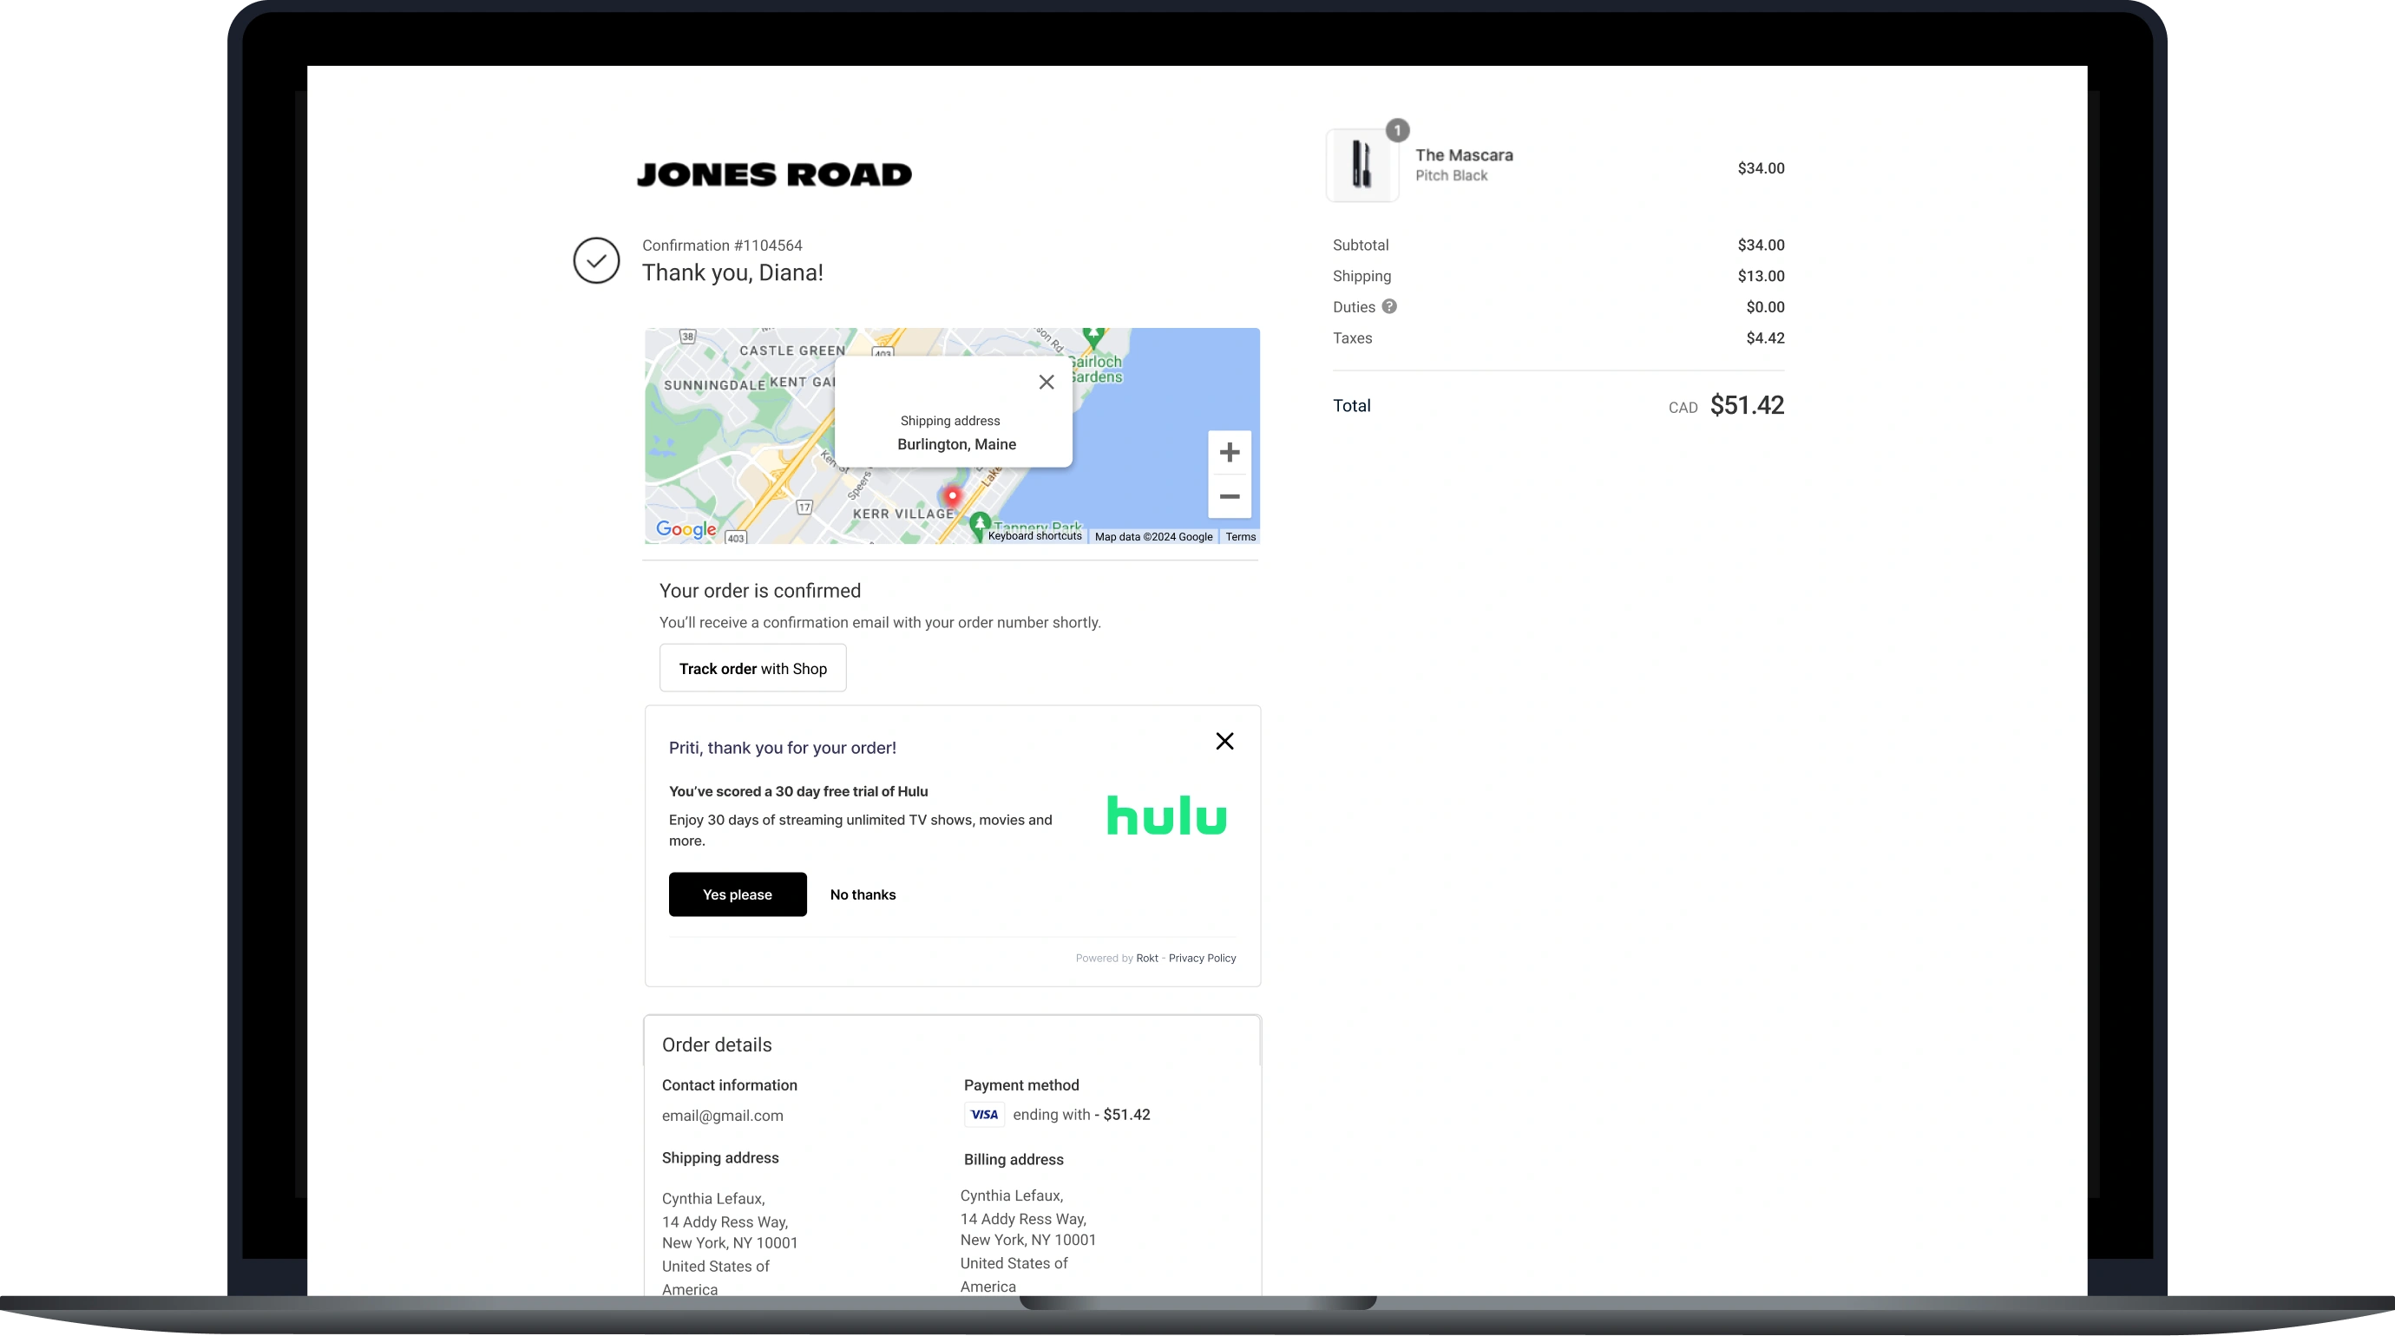This screenshot has height=1336, width=2395.
Task: Click the Subtotal $34.00 value
Action: click(x=1760, y=246)
